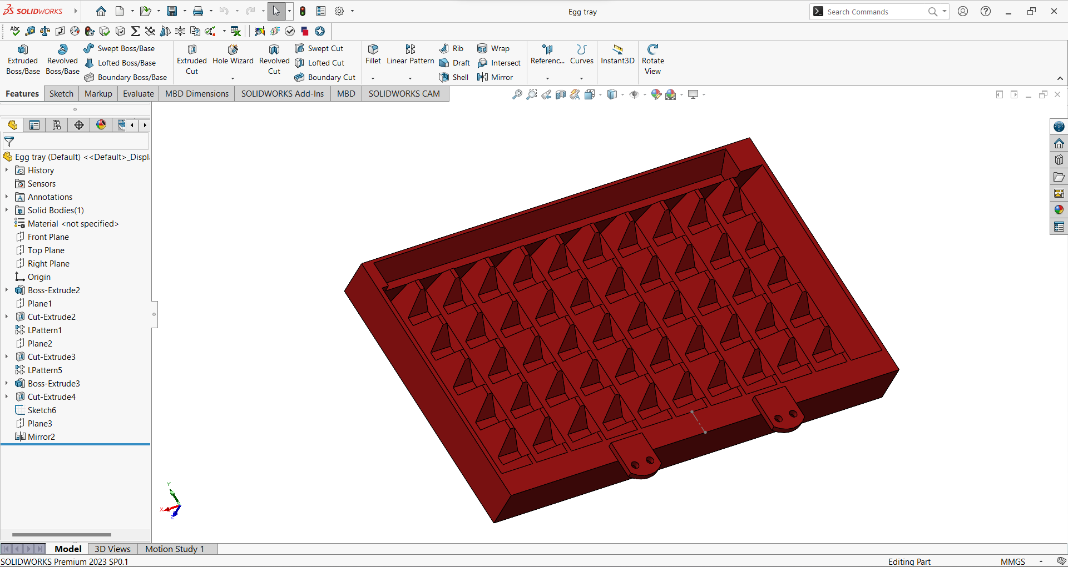The width and height of the screenshot is (1068, 567).
Task: Open the Appearances tab in task pane
Action: point(1059,210)
